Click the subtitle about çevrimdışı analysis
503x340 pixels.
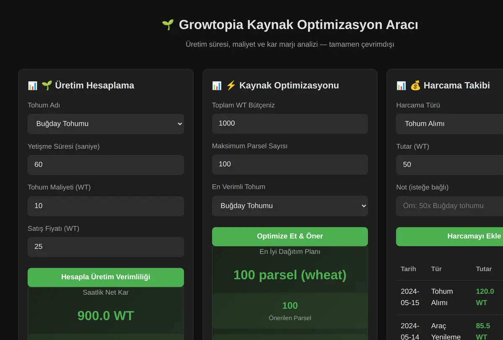[x=290, y=44]
